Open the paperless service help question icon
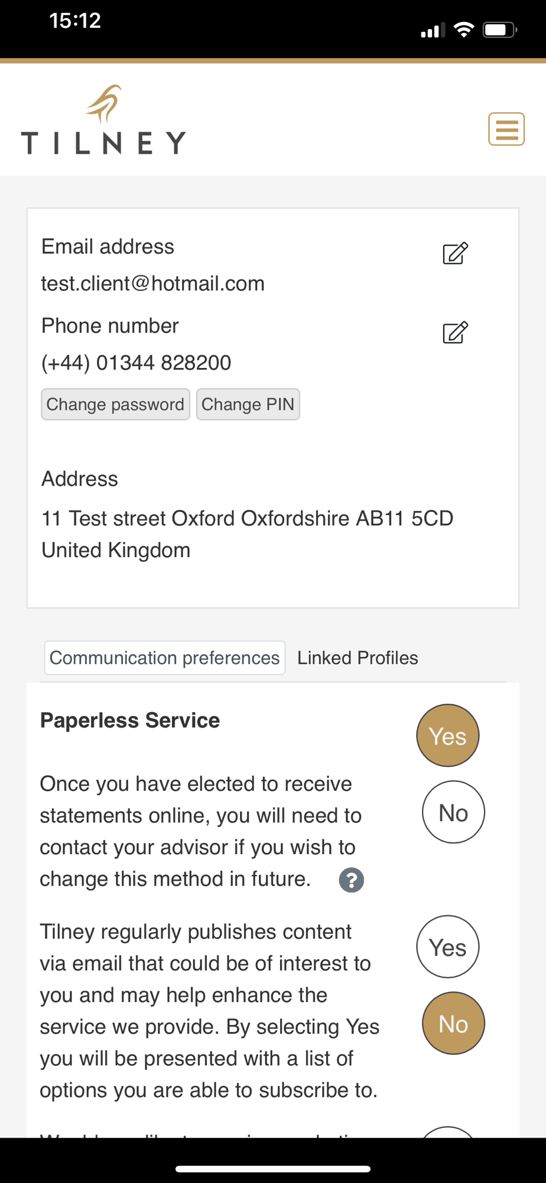The width and height of the screenshot is (546, 1183). tap(352, 880)
